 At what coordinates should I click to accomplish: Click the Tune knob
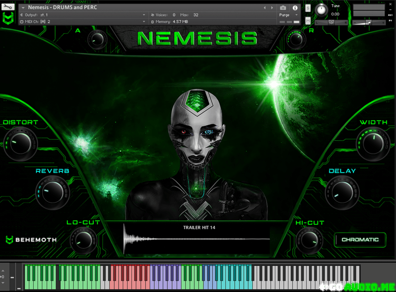pos(321,10)
